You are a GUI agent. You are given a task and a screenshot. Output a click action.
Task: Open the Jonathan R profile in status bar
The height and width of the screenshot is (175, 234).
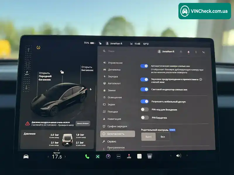(114, 43)
